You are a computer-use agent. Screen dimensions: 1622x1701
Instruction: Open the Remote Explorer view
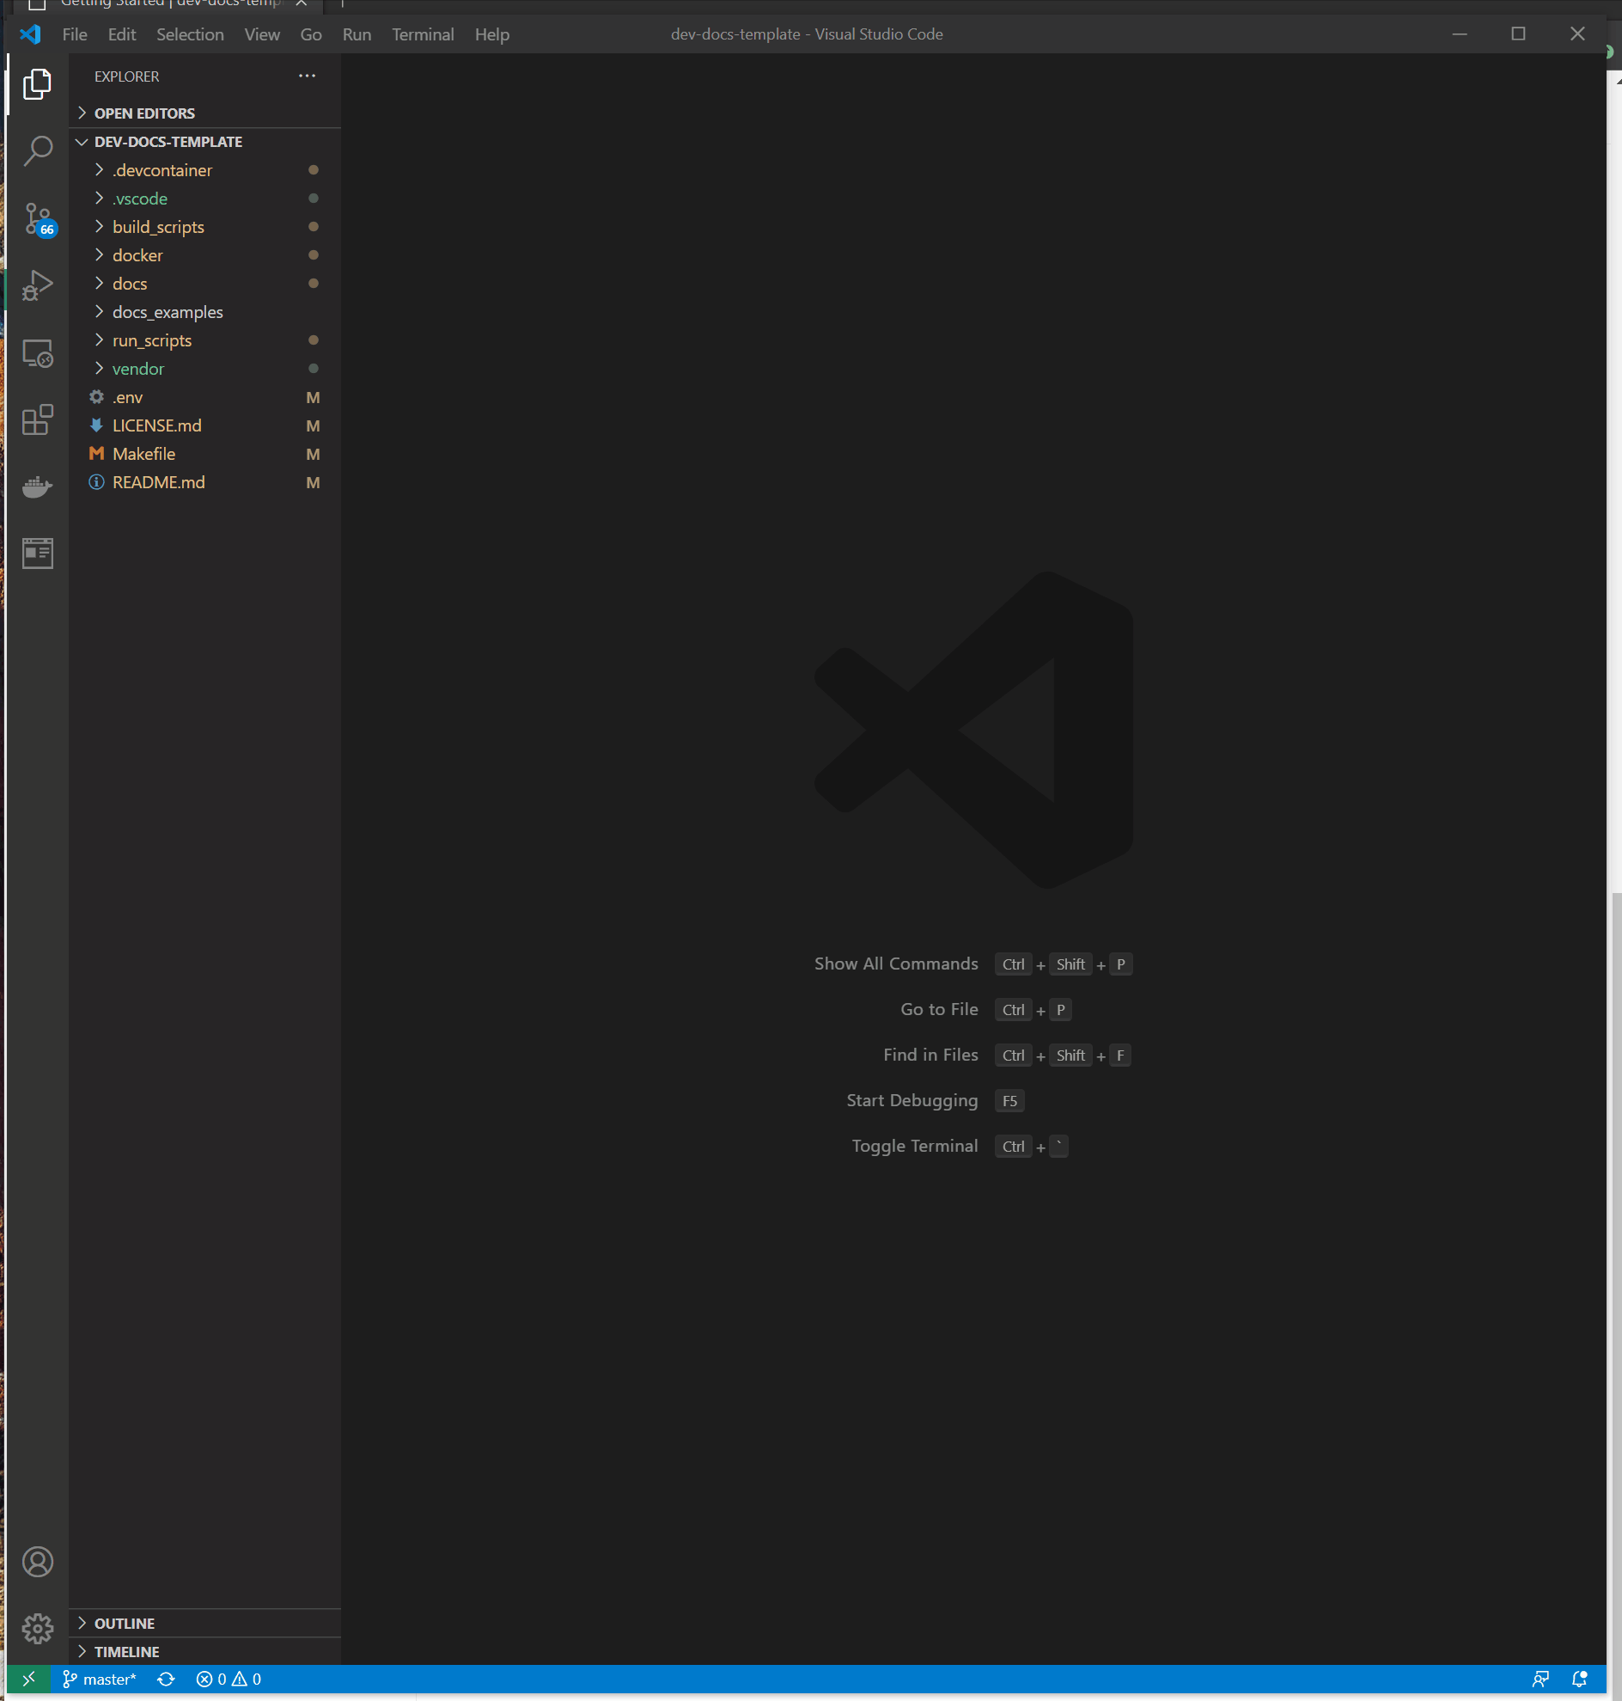pos(37,353)
